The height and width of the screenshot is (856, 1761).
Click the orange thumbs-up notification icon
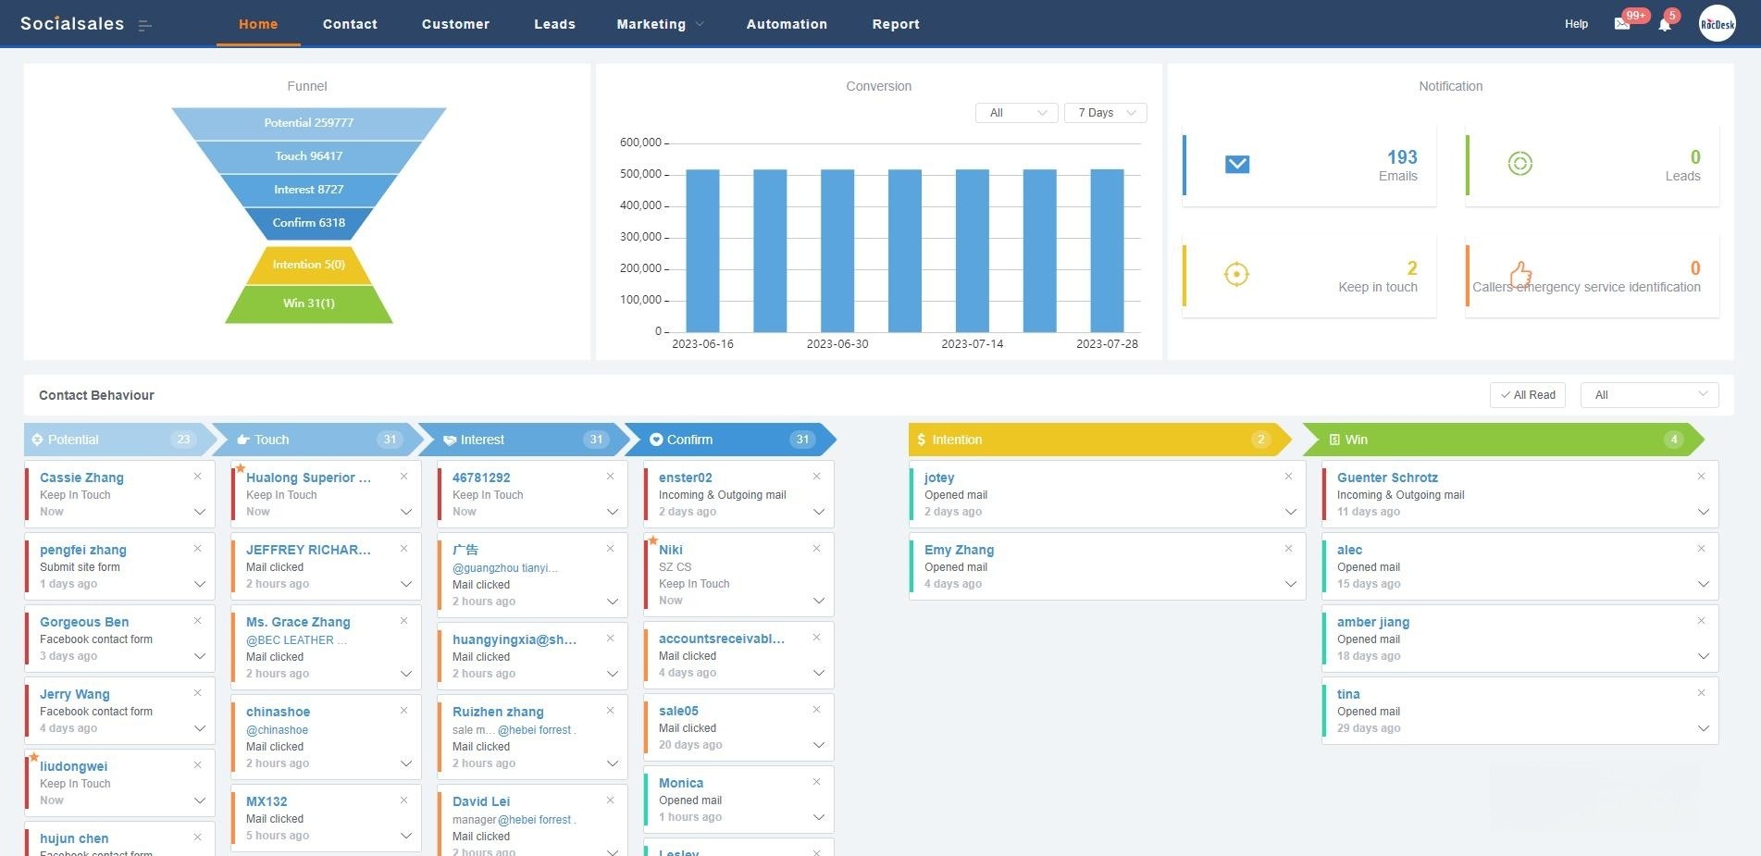coord(1520,274)
